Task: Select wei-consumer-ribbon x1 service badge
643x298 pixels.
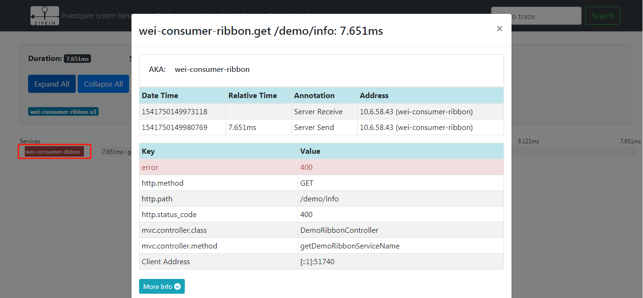Action: pyautogui.click(x=63, y=112)
